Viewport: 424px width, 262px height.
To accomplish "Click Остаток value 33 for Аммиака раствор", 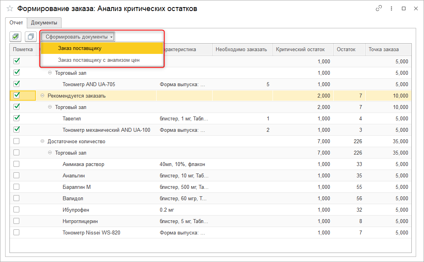I will (x=359, y=164).
